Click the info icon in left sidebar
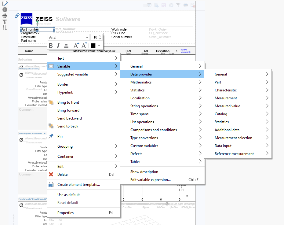Viewport: 284px width, 225px height. (x=5, y=9)
